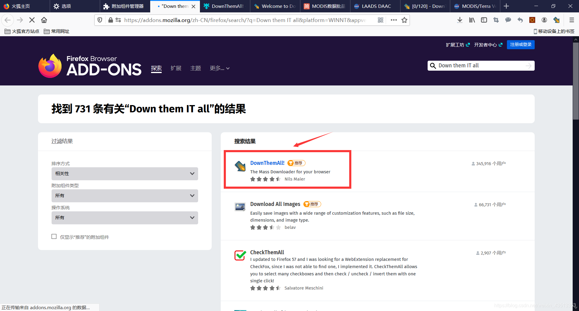Open permissions icon next to padlock
579x311 pixels.
pyautogui.click(x=118, y=20)
